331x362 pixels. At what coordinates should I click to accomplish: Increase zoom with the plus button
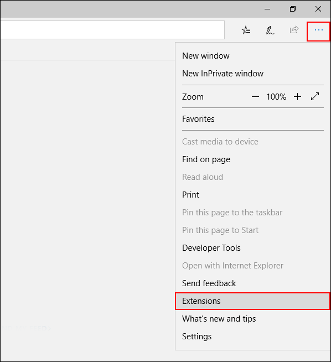click(x=298, y=97)
